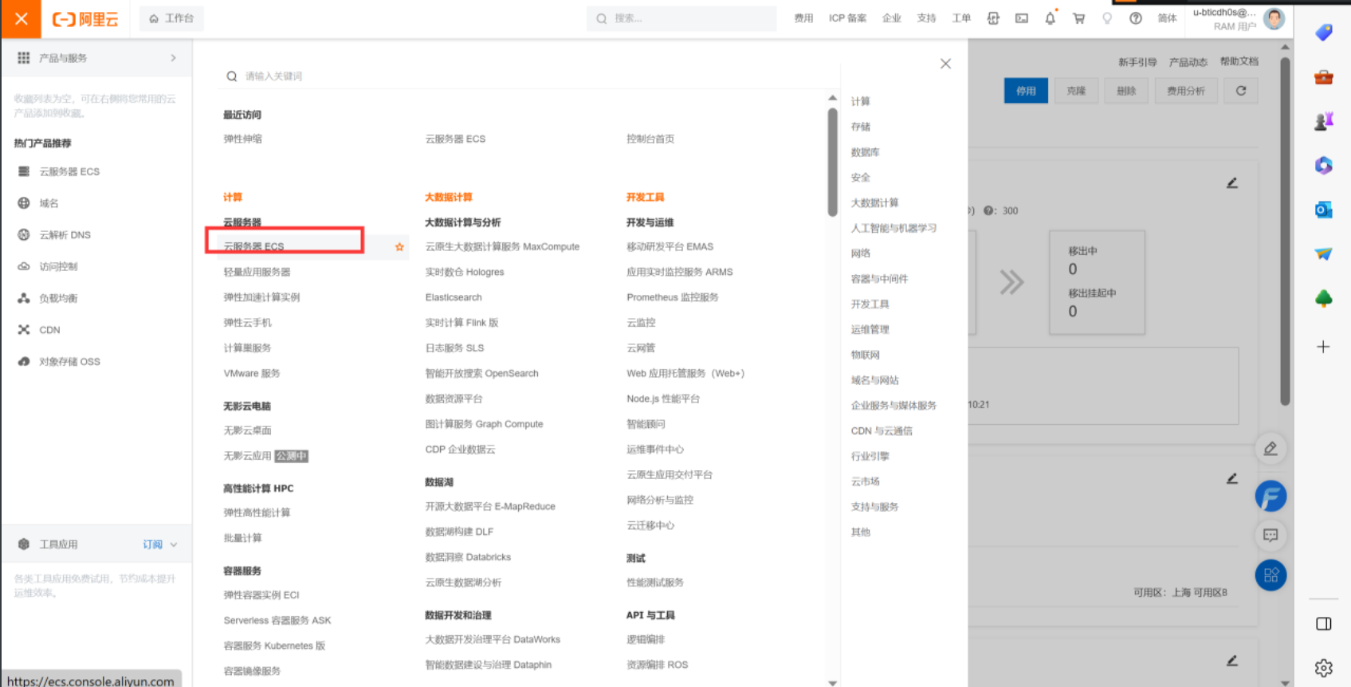Open 新手引导 link

[1137, 62]
